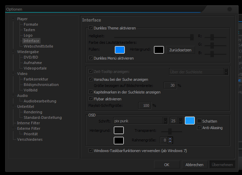Collapse the Player tree node
The width and height of the screenshot is (242, 175).
click(x=13, y=19)
